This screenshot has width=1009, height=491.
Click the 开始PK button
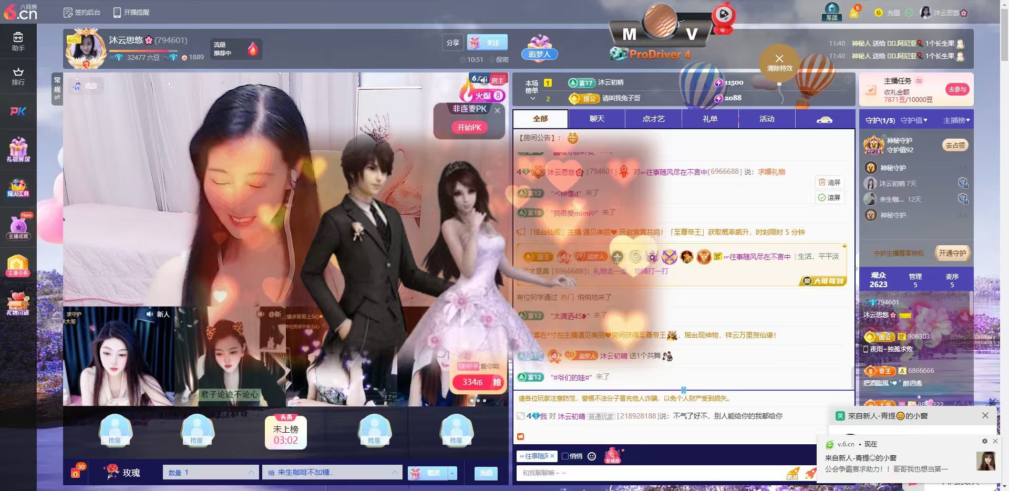[x=469, y=128]
